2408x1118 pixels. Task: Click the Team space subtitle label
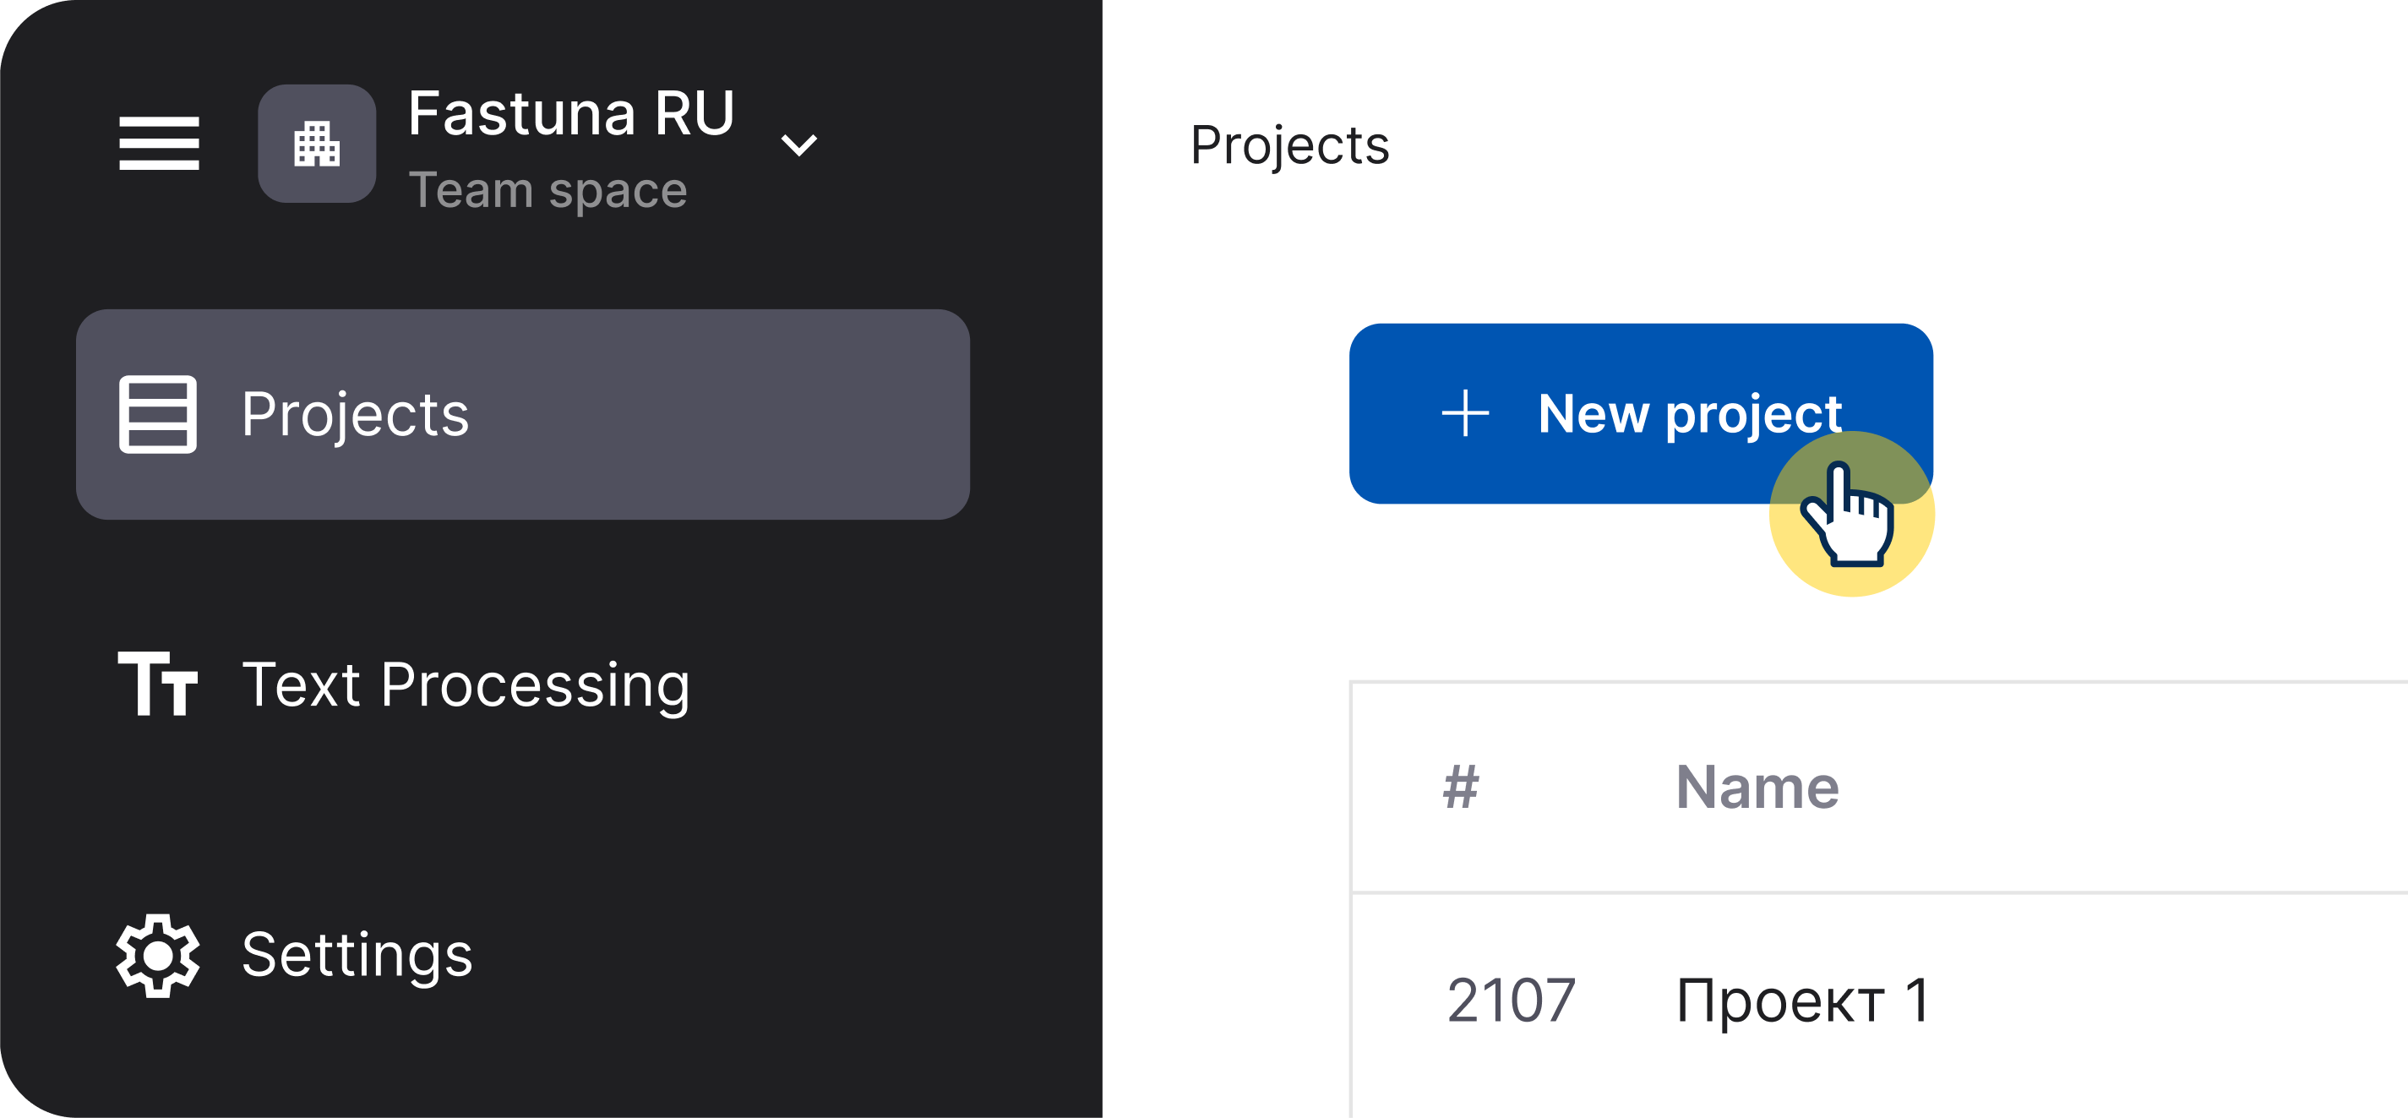548,191
